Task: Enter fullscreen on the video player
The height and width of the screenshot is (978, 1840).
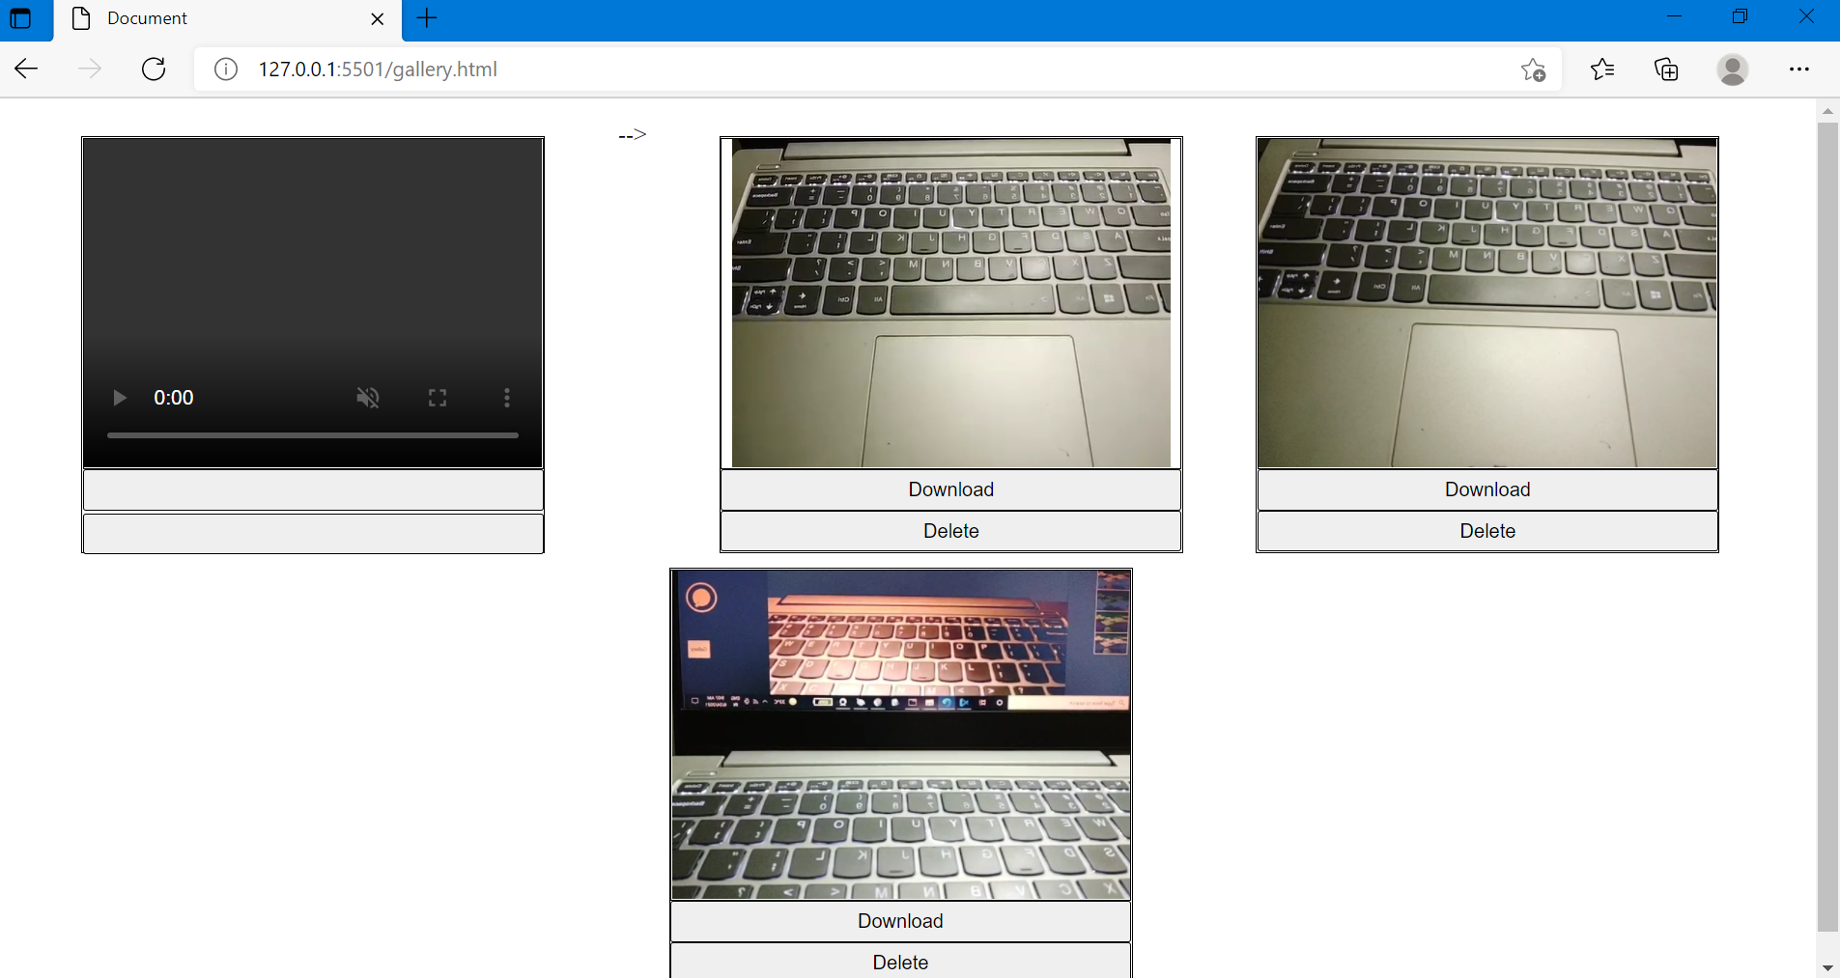Action: 438,398
